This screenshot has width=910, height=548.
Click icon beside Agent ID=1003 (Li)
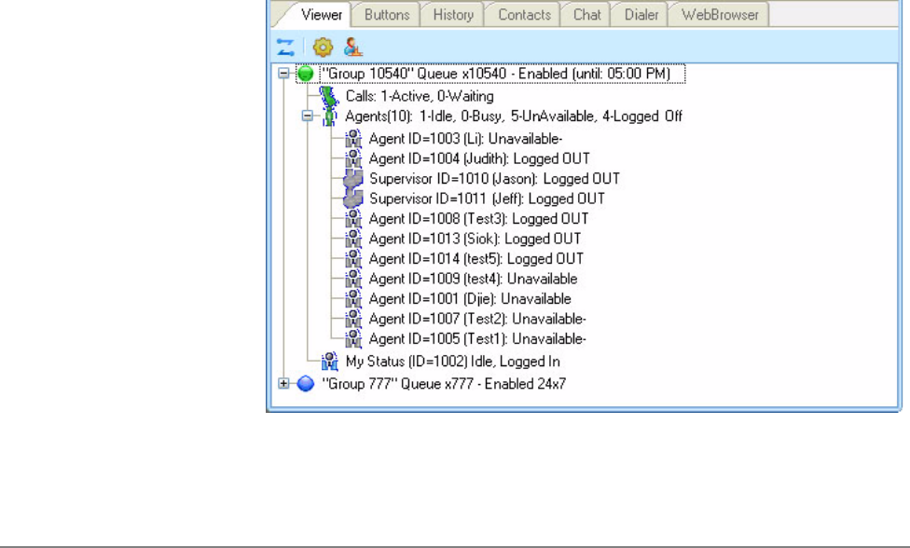coord(352,139)
